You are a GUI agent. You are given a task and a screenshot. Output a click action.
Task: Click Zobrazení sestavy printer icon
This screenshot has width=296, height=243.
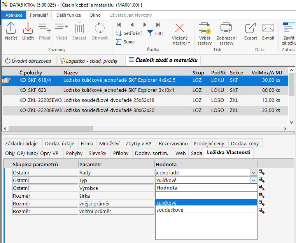pyautogui.click(x=226, y=29)
